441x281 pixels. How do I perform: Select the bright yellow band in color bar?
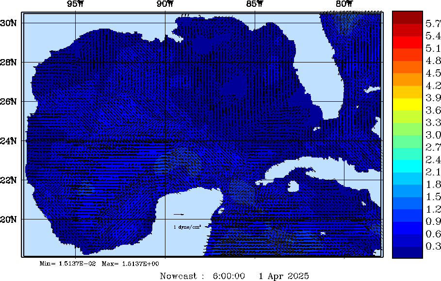point(407,104)
